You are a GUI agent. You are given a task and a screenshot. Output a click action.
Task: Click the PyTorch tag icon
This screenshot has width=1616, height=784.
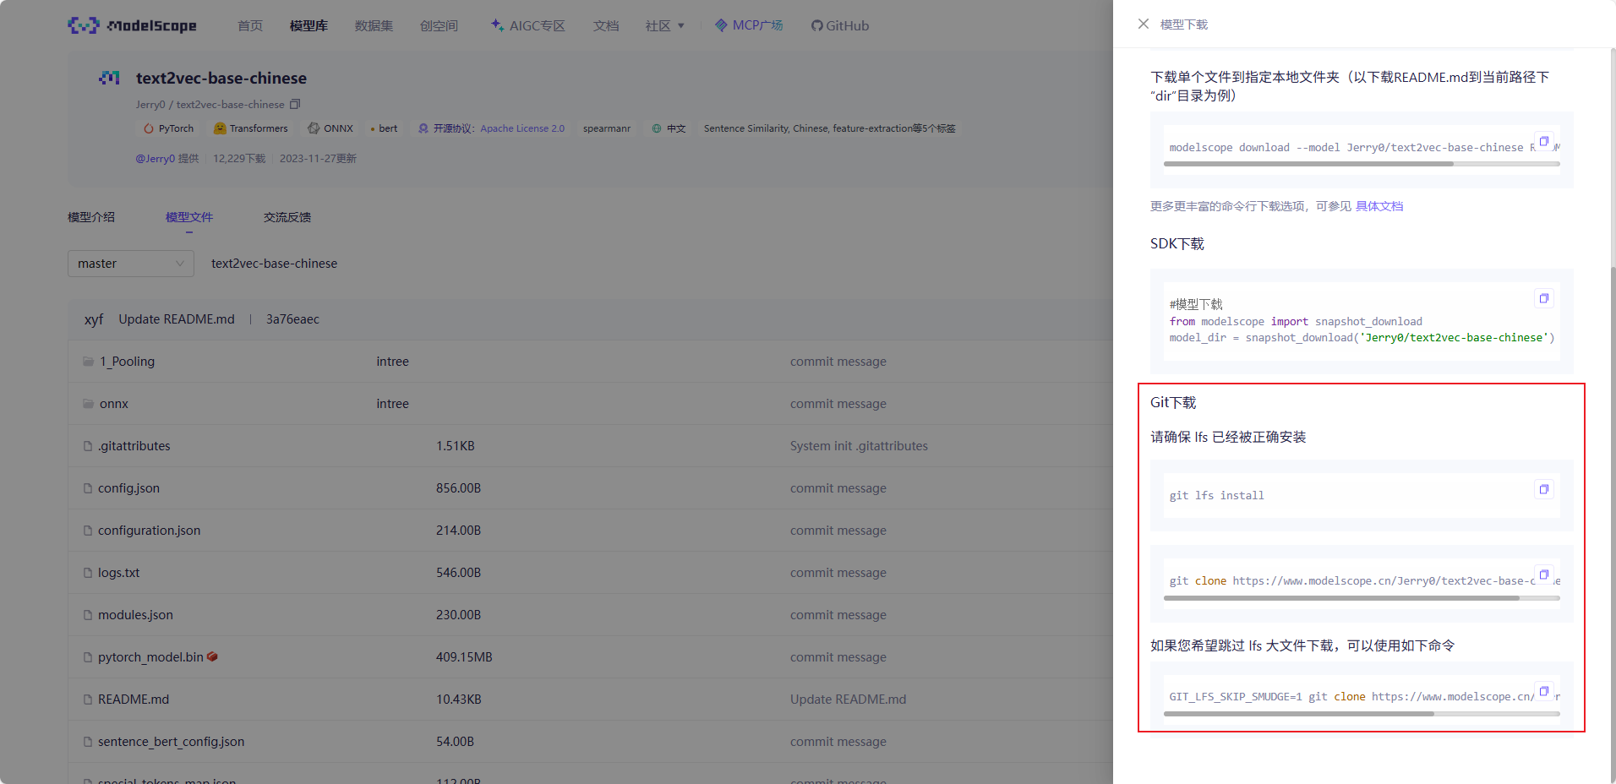(149, 128)
